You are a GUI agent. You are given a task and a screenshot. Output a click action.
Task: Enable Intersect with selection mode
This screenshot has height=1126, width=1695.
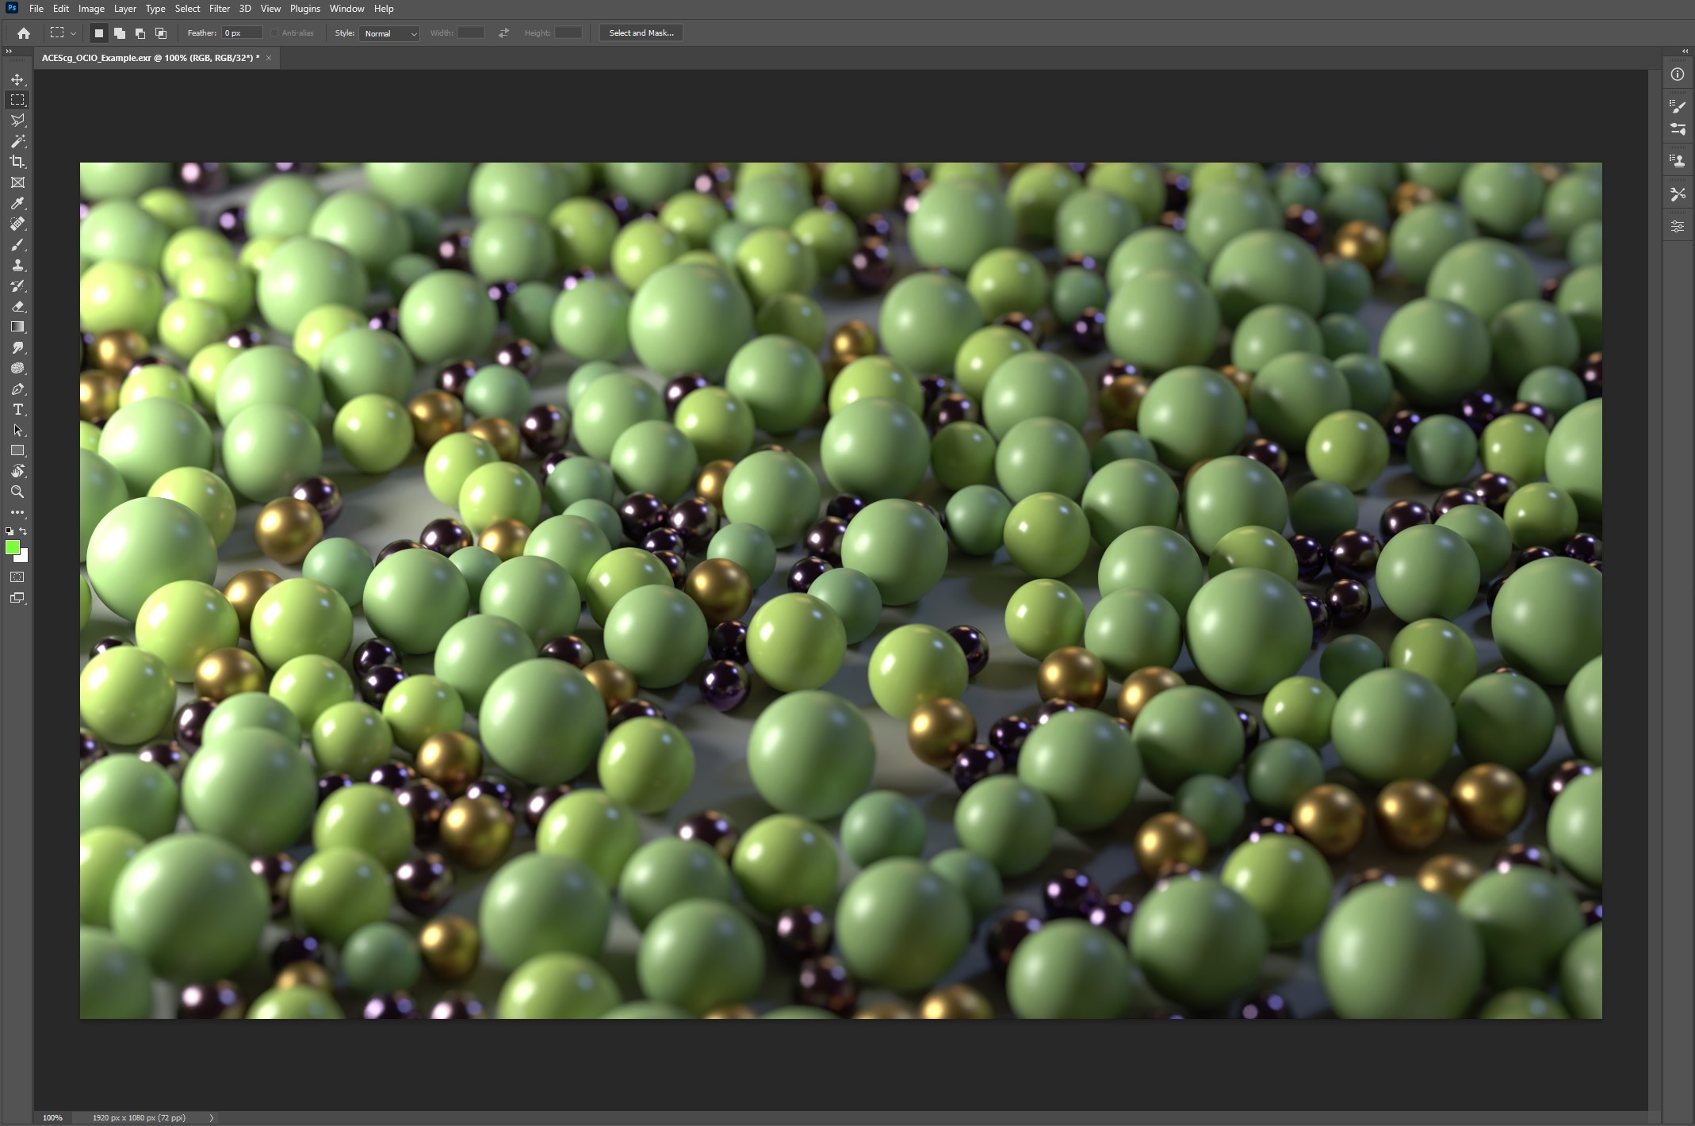pyautogui.click(x=161, y=33)
